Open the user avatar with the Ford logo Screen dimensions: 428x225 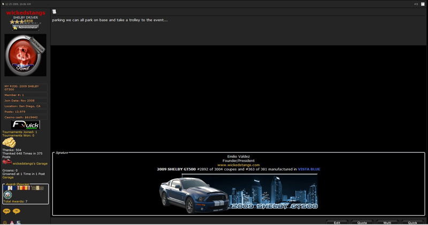click(25, 55)
